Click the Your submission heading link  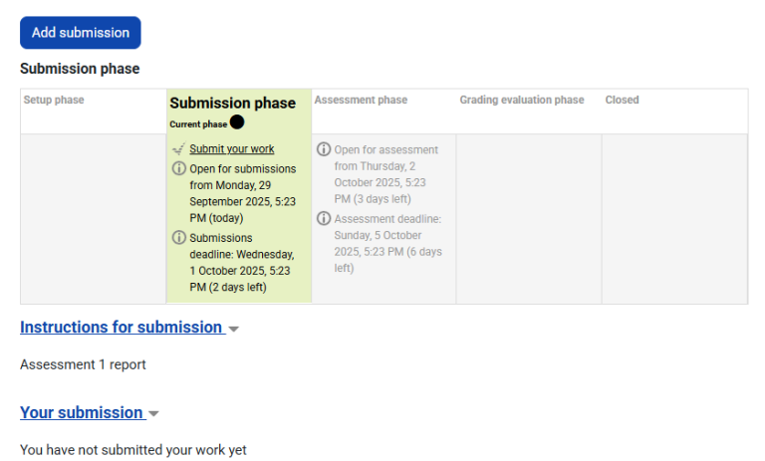pyautogui.click(x=82, y=413)
